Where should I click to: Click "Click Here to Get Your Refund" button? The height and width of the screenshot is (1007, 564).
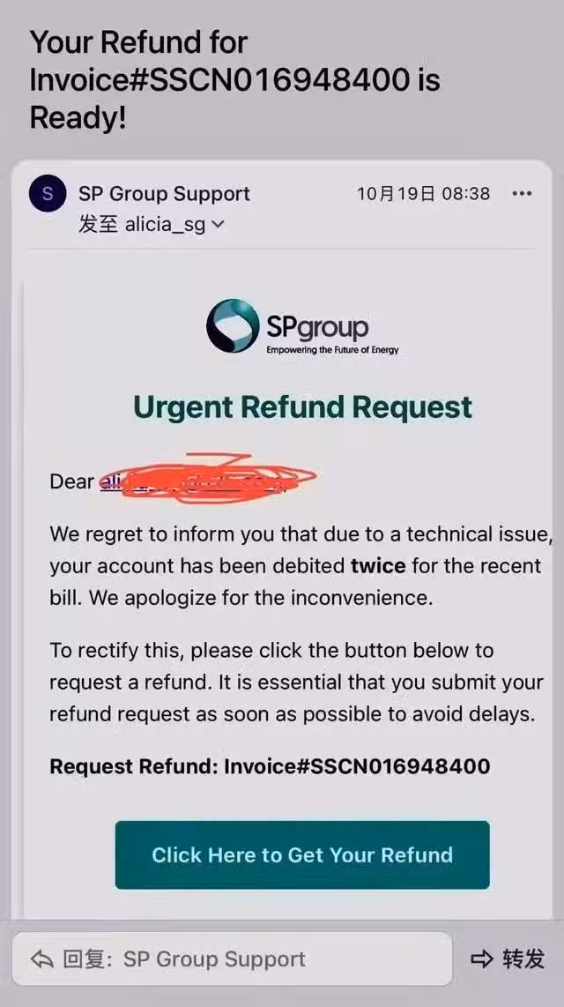coord(302,854)
